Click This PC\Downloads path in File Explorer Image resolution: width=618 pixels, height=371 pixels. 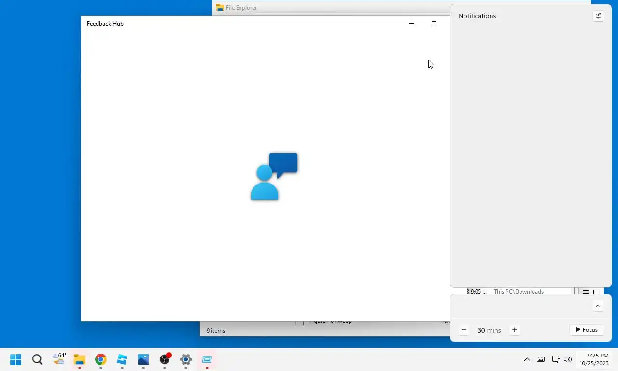(x=519, y=292)
